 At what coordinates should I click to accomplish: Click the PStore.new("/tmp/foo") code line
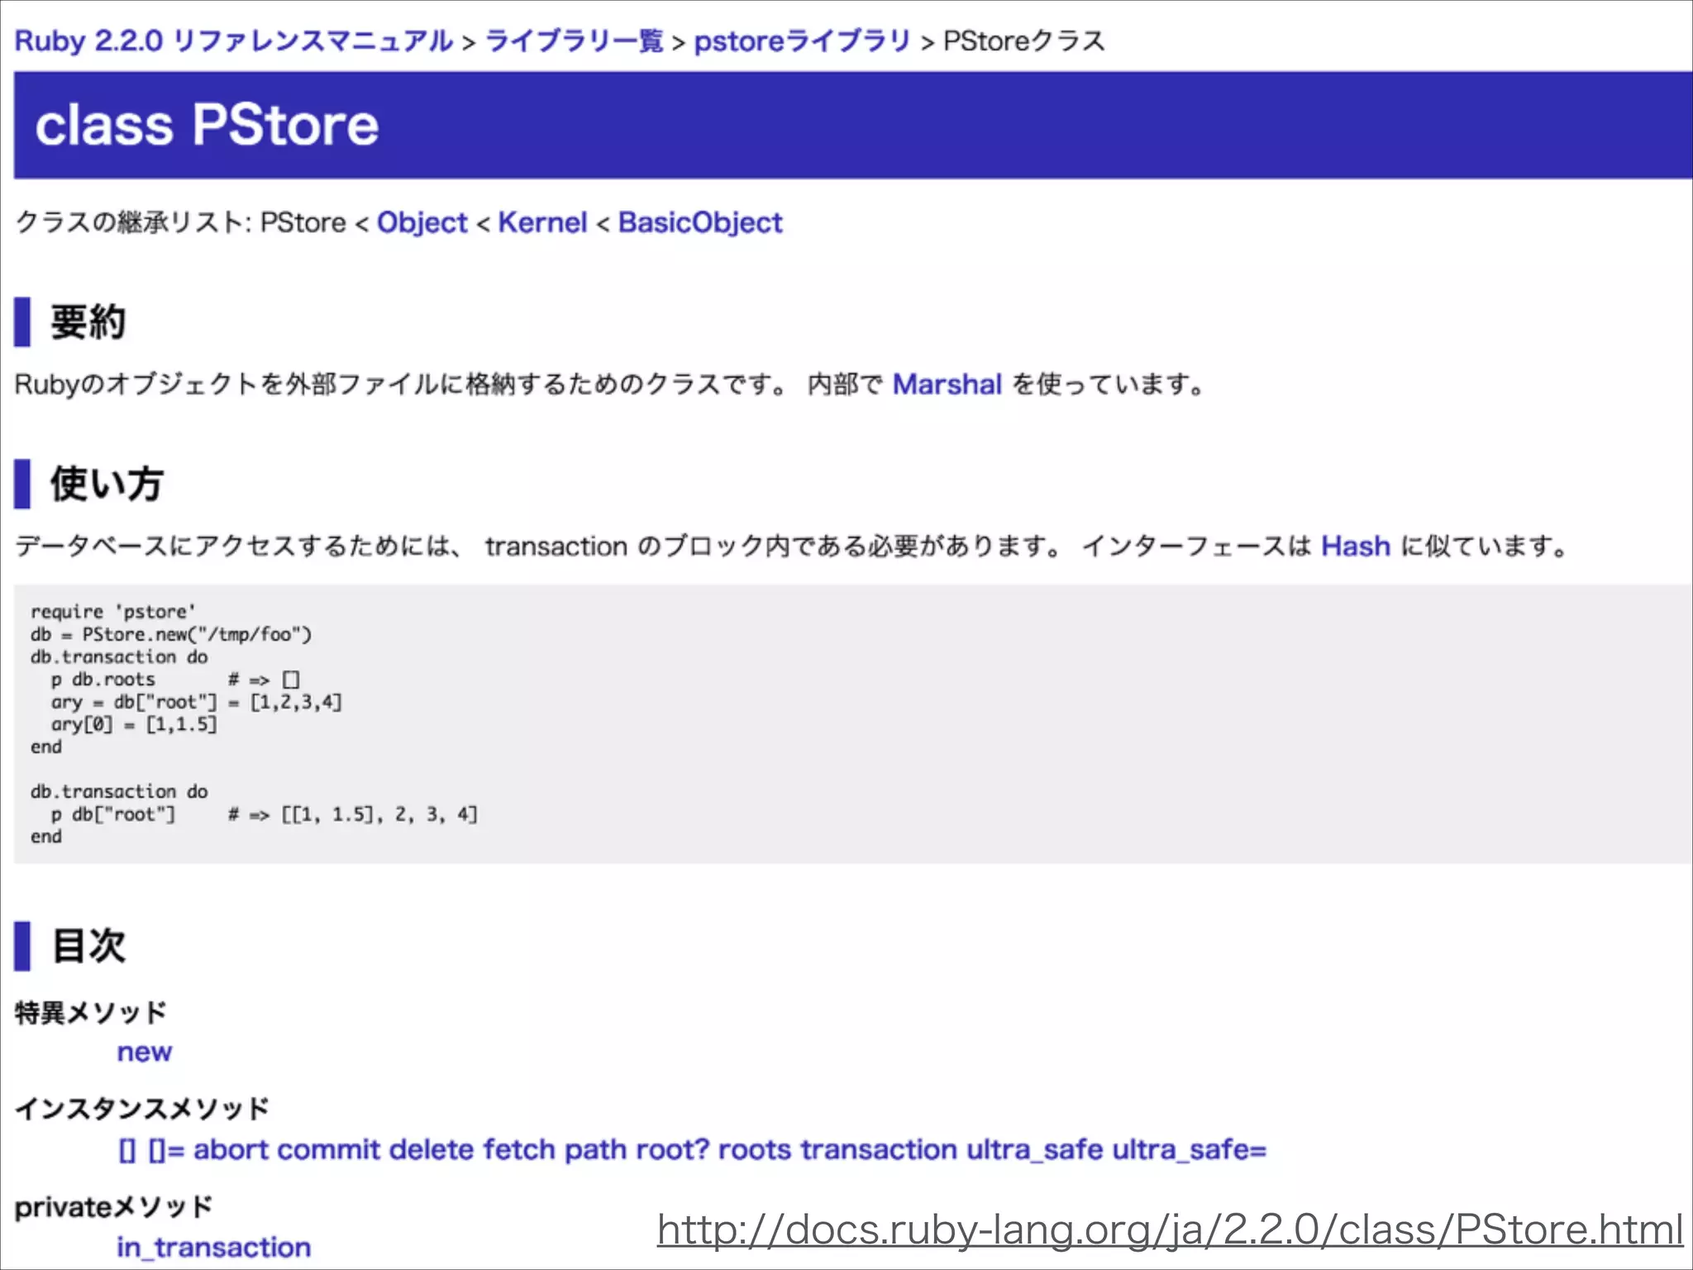[x=171, y=634]
